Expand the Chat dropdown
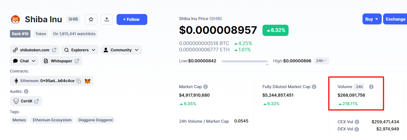The height and width of the screenshot is (140, 407). 24,61
